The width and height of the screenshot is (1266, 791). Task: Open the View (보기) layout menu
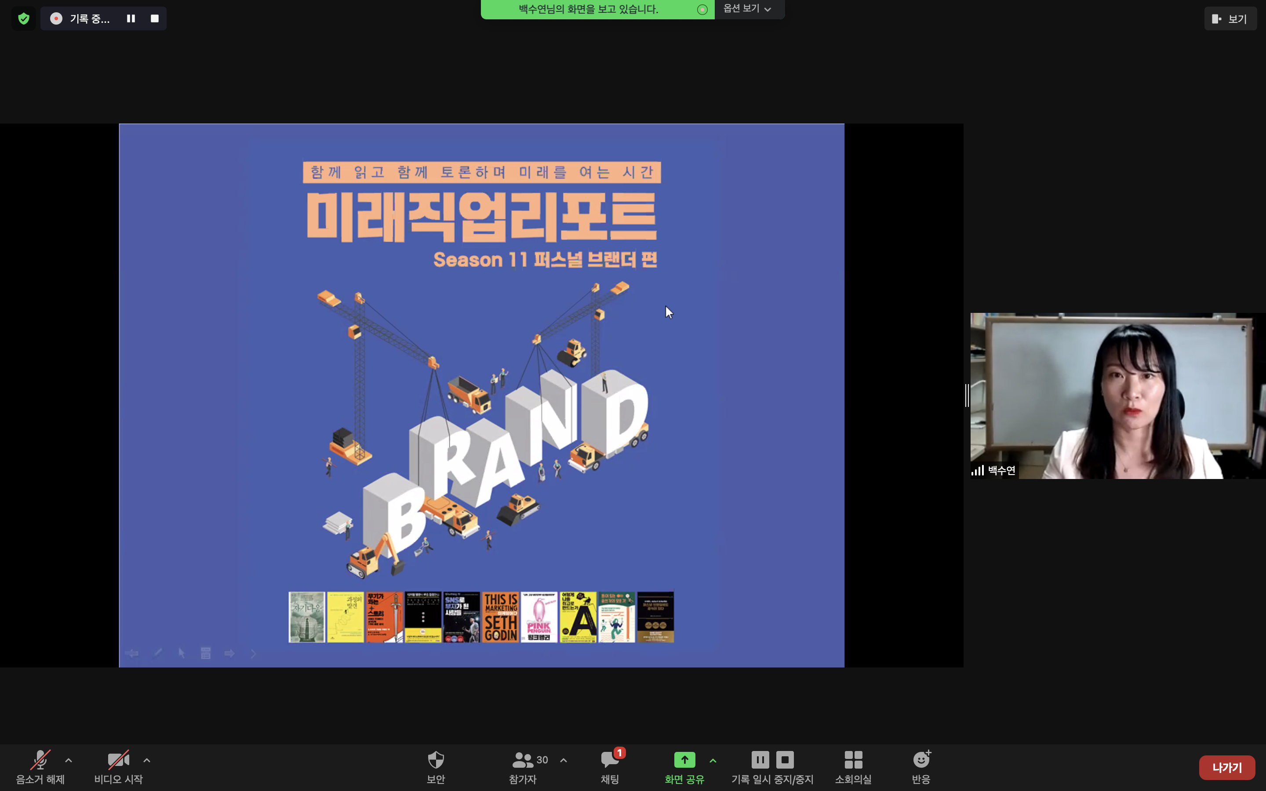click(x=1230, y=19)
